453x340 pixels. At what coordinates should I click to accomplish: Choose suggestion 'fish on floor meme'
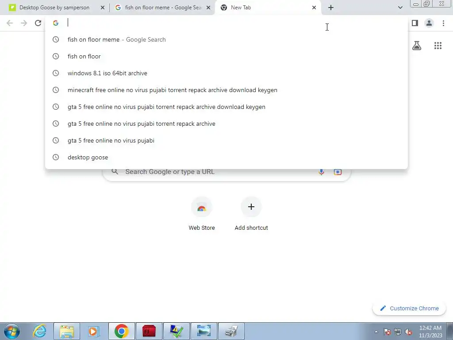coord(226,39)
